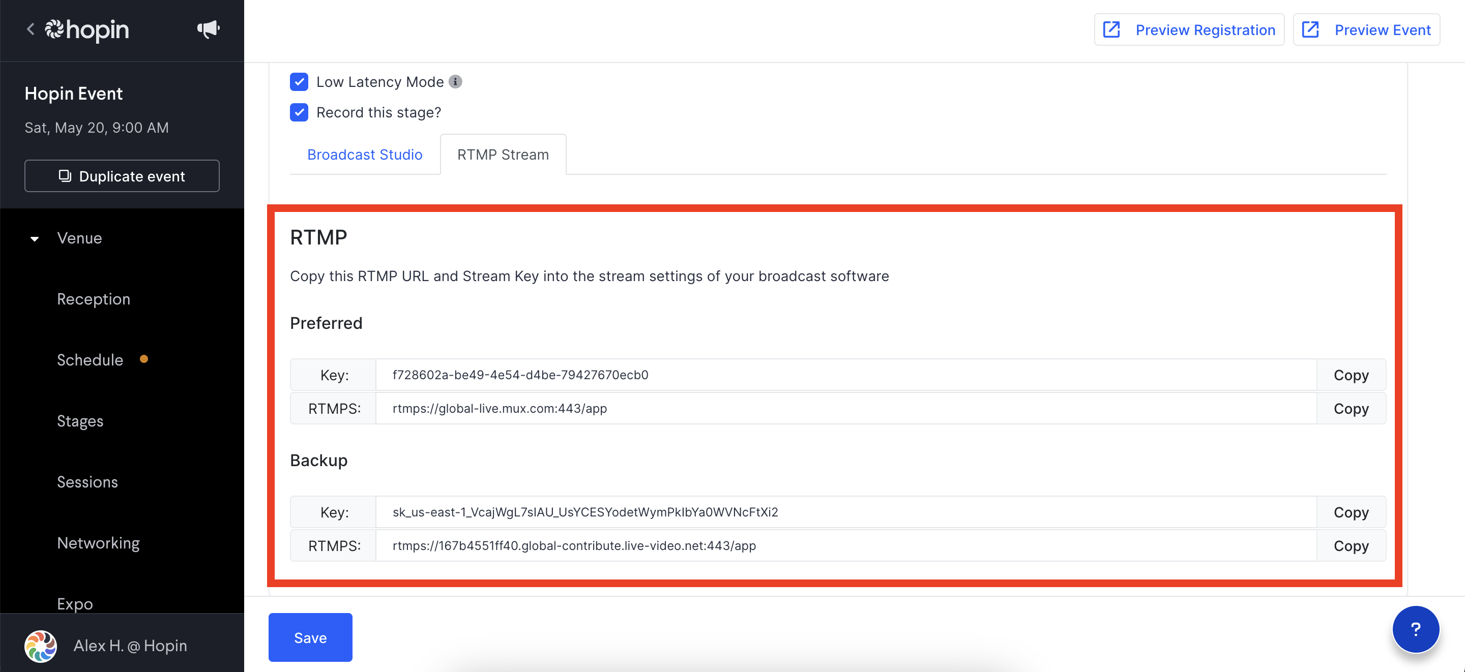Click the global-contribute.live-video.net RTMPS field
Screen dimensions: 1465x672
846,545
